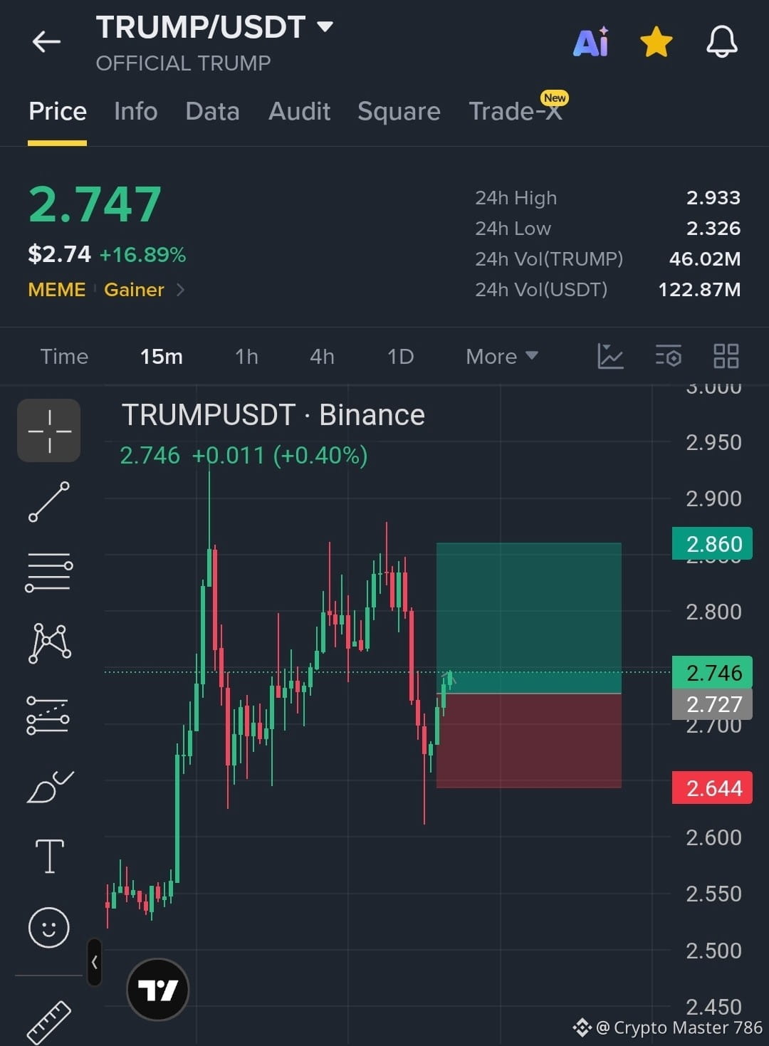Screen dimensions: 769x1046
Task: Switch to the Price tab
Action: (58, 112)
